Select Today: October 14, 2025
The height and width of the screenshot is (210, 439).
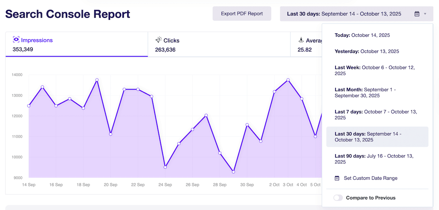(x=362, y=35)
